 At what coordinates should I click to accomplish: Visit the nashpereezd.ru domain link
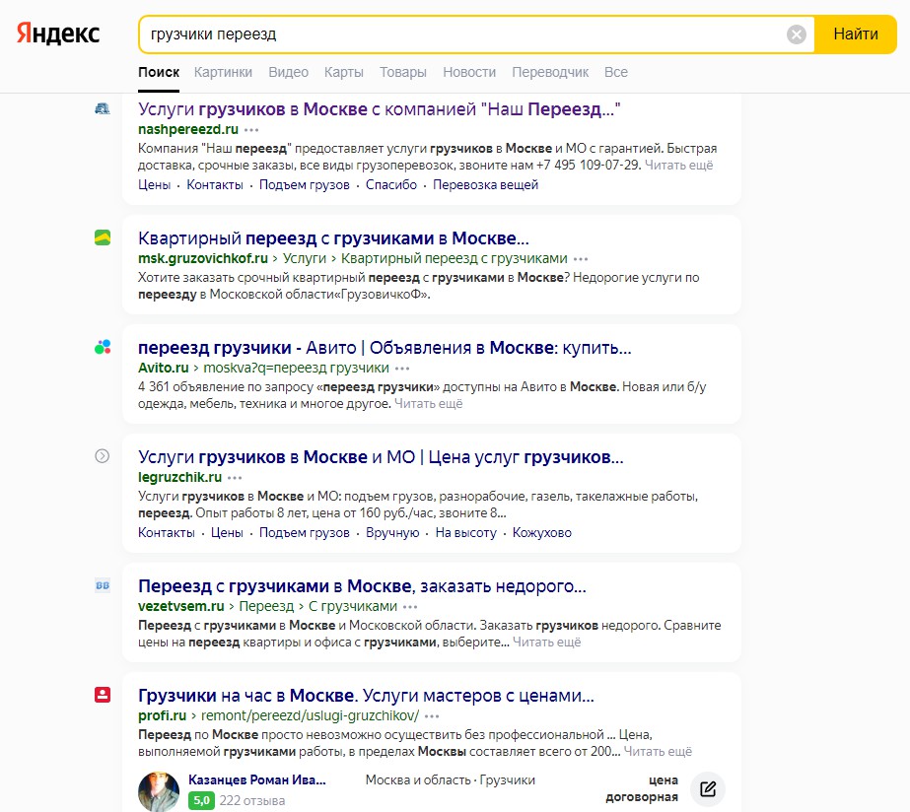click(188, 129)
